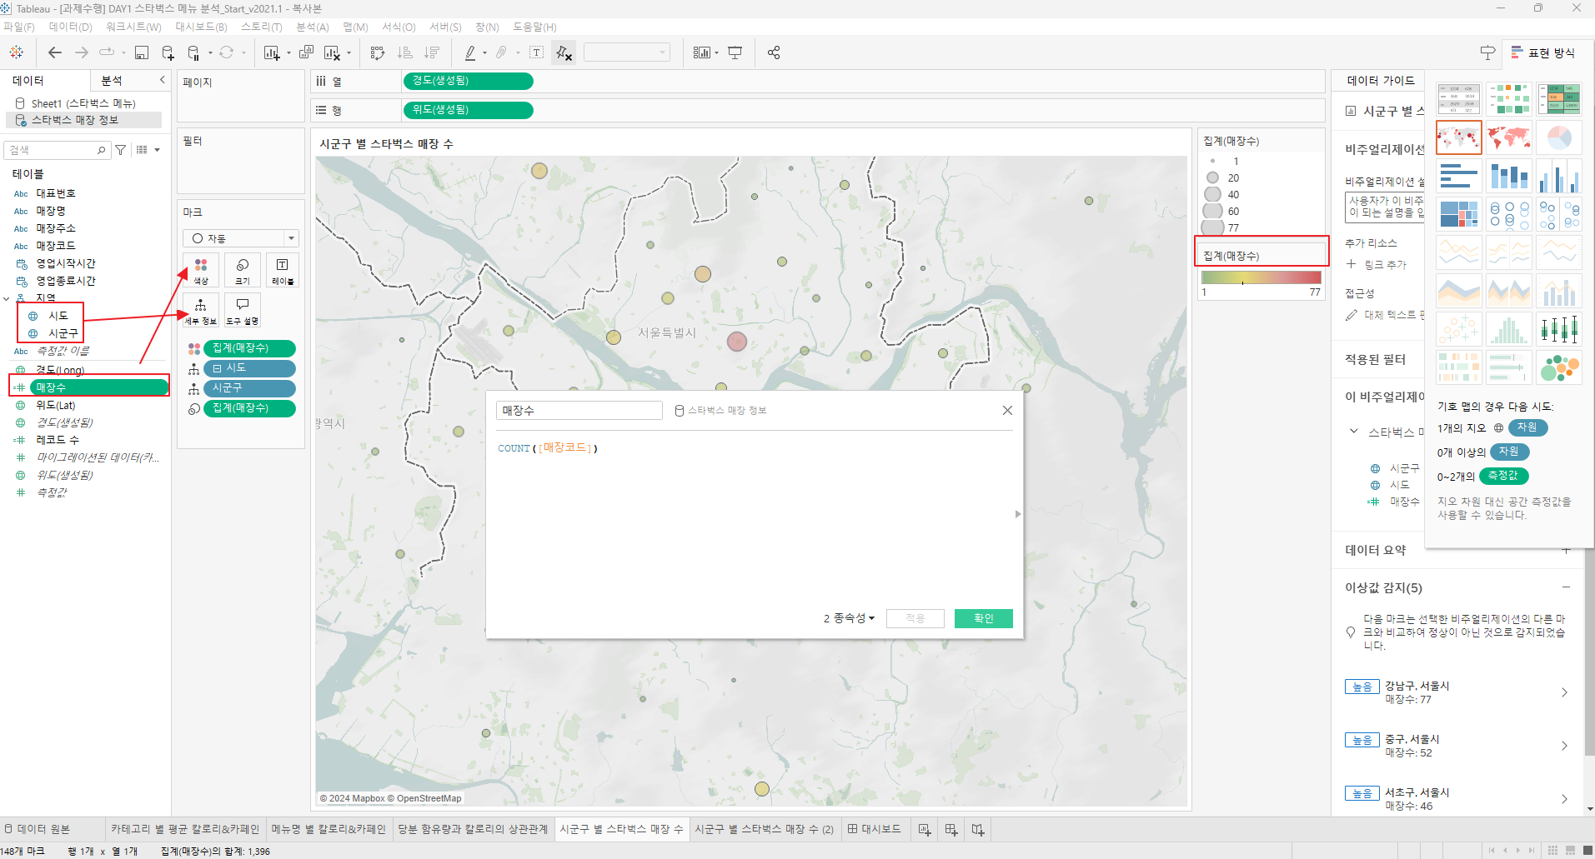Collapse the 이상값 감지(5) section
Image resolution: width=1595 pixels, height=859 pixels.
tap(1566, 587)
